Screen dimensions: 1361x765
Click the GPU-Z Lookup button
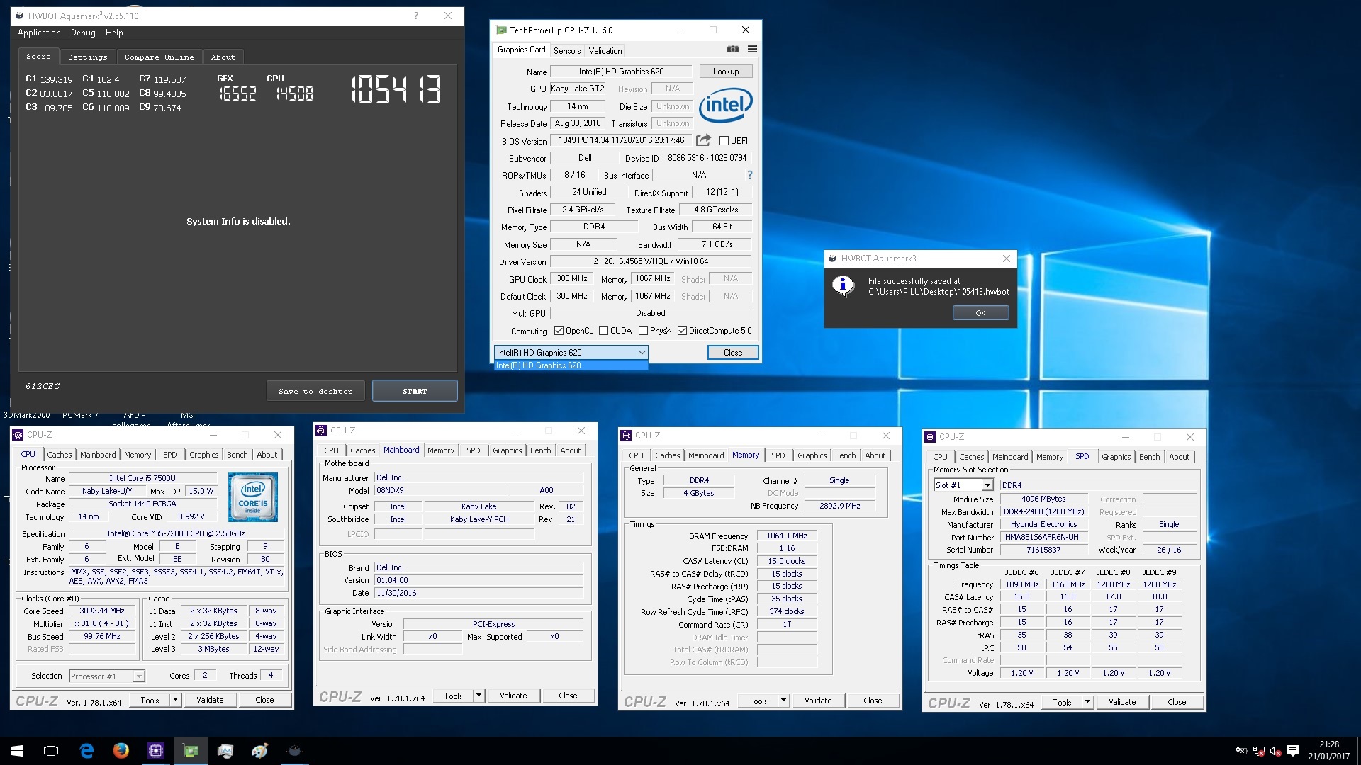point(726,72)
